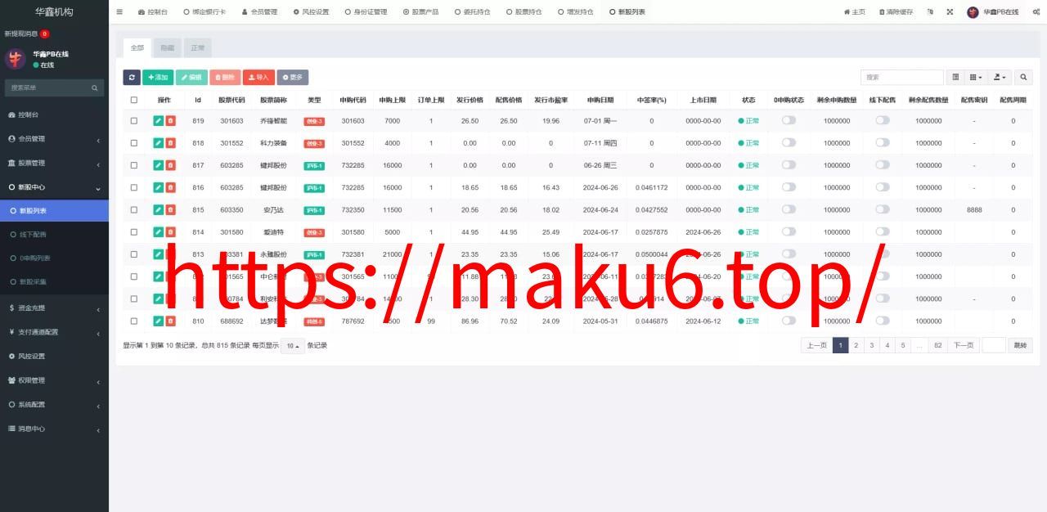The height and width of the screenshot is (512, 1047).
Task: Open the columns visibility dropdown
Action: click(976, 77)
